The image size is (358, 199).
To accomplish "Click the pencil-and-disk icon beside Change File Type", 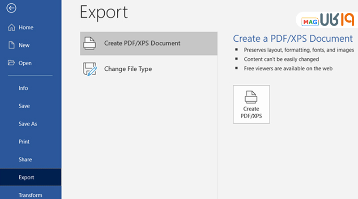I will (90, 69).
